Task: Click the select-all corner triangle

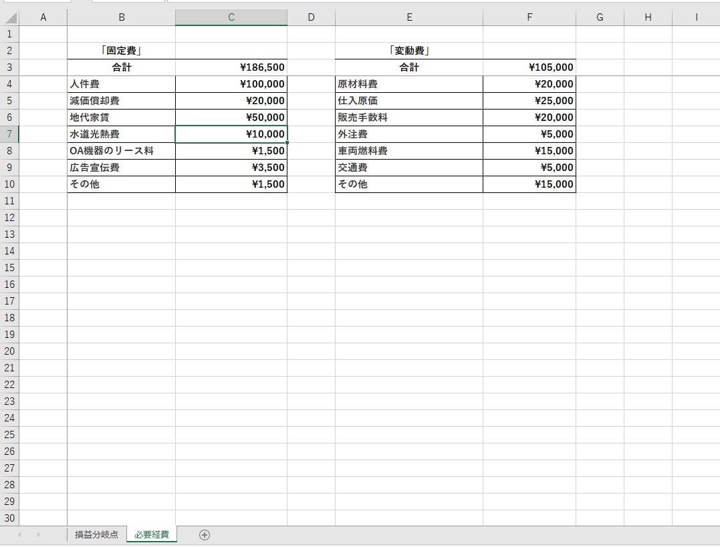Action: pos(10,17)
